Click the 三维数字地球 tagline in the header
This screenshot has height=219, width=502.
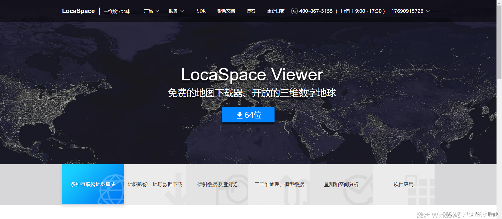117,11
